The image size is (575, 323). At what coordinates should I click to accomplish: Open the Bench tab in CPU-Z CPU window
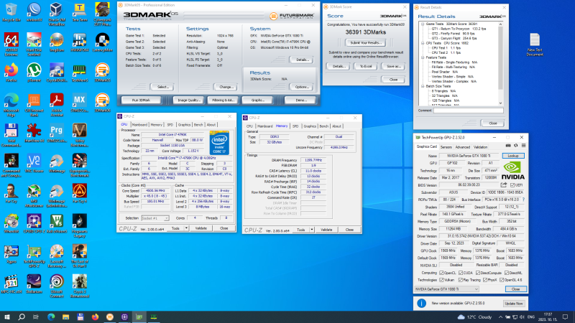click(198, 124)
